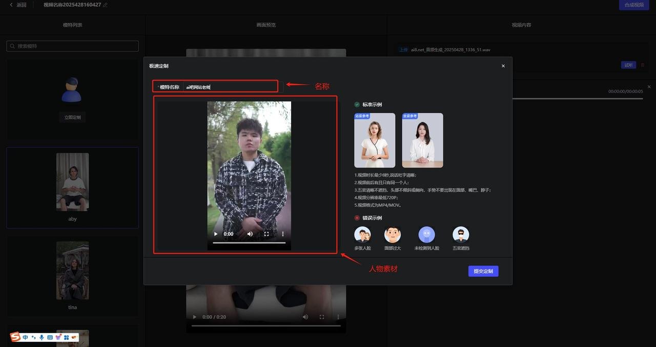Viewport: 656px width, 347px height.
Task: Click the 试听 audio preview button
Action: (628, 65)
